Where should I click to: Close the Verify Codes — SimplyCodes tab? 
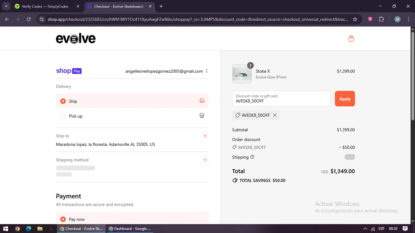[78, 6]
